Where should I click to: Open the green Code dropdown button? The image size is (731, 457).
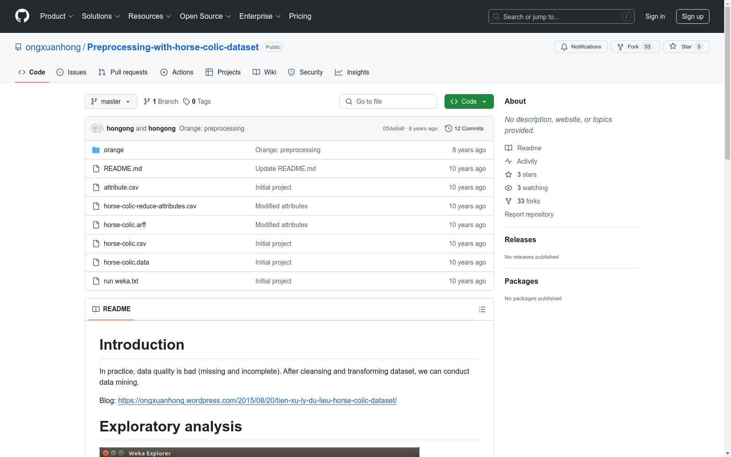(469, 101)
